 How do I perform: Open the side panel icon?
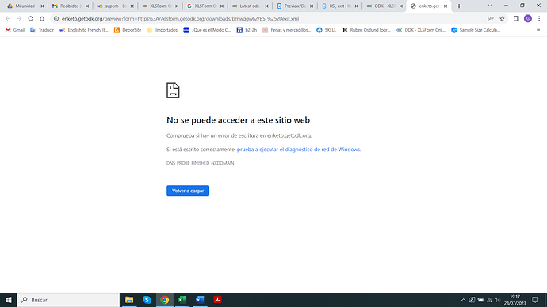[x=516, y=19]
